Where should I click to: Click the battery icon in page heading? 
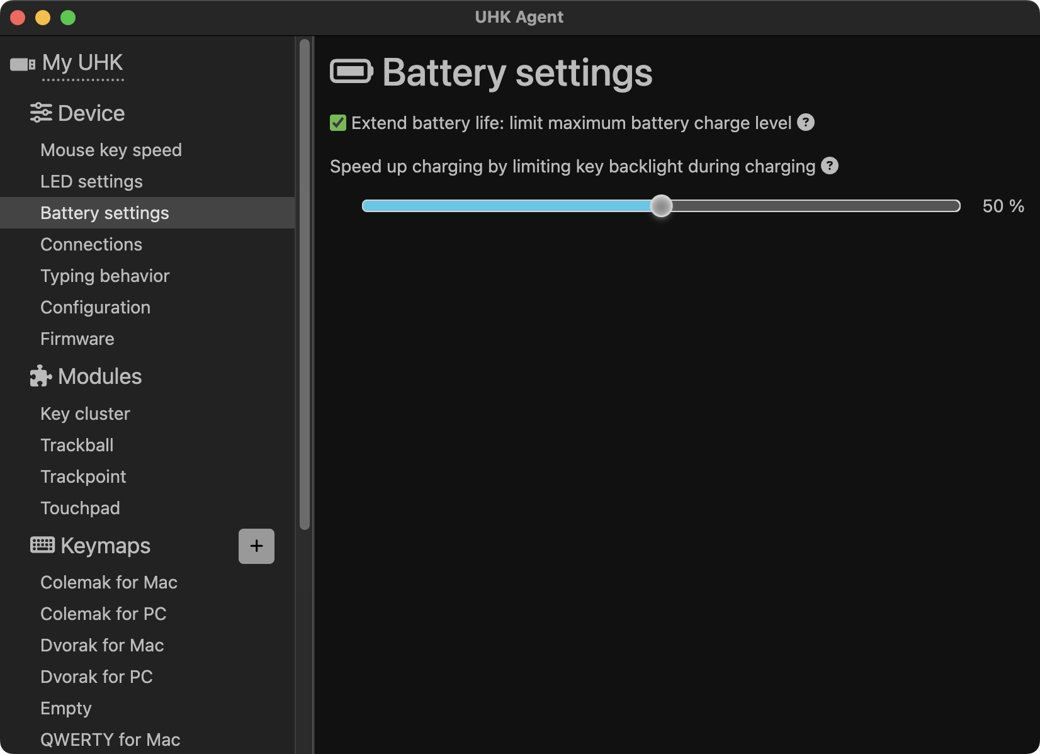351,72
